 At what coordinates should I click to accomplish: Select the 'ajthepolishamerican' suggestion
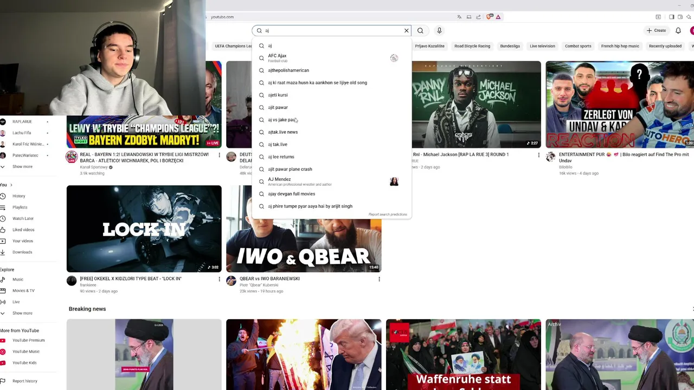331,70
